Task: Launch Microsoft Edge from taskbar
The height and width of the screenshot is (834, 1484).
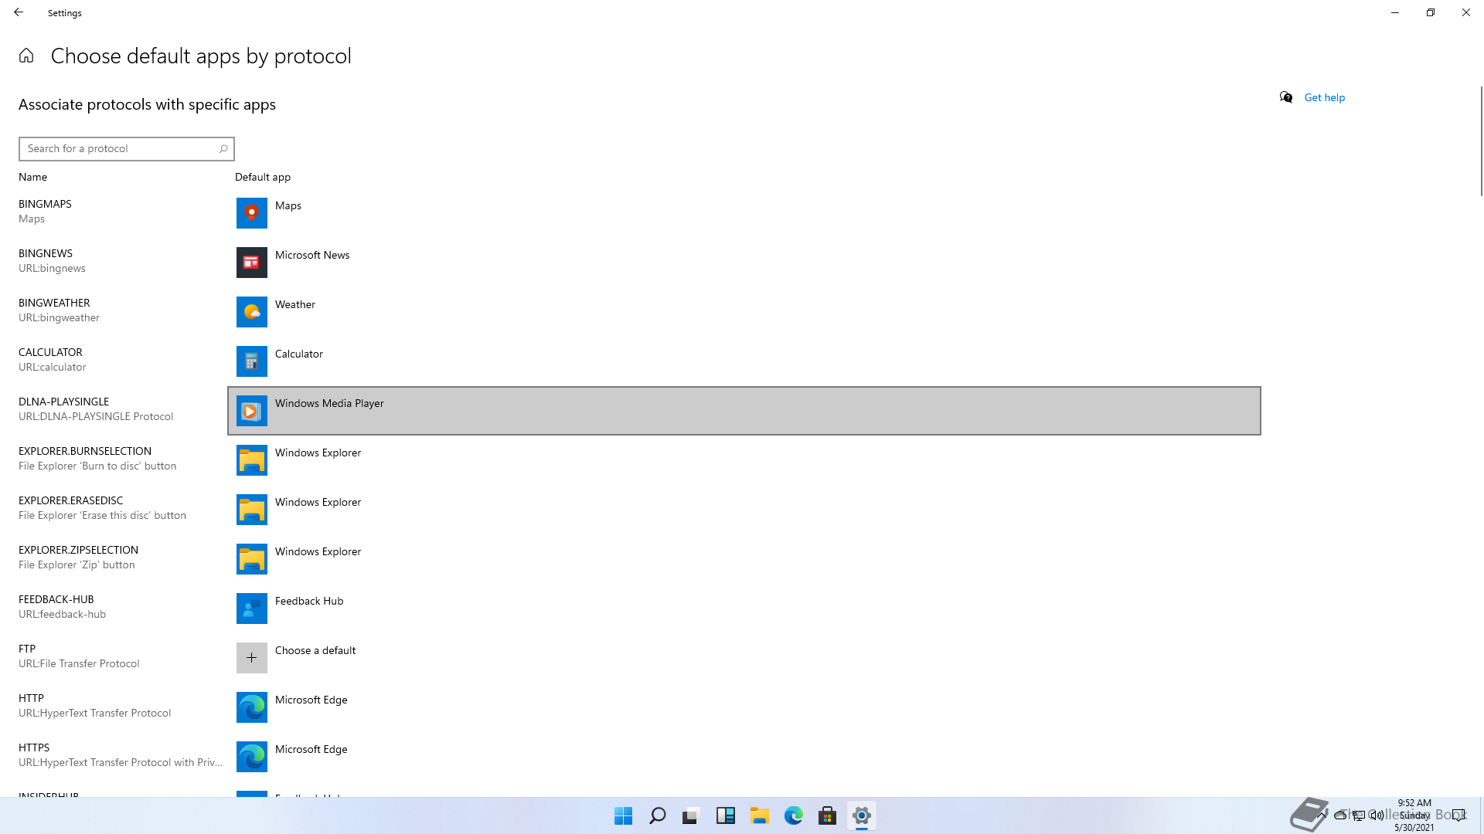Action: [794, 815]
